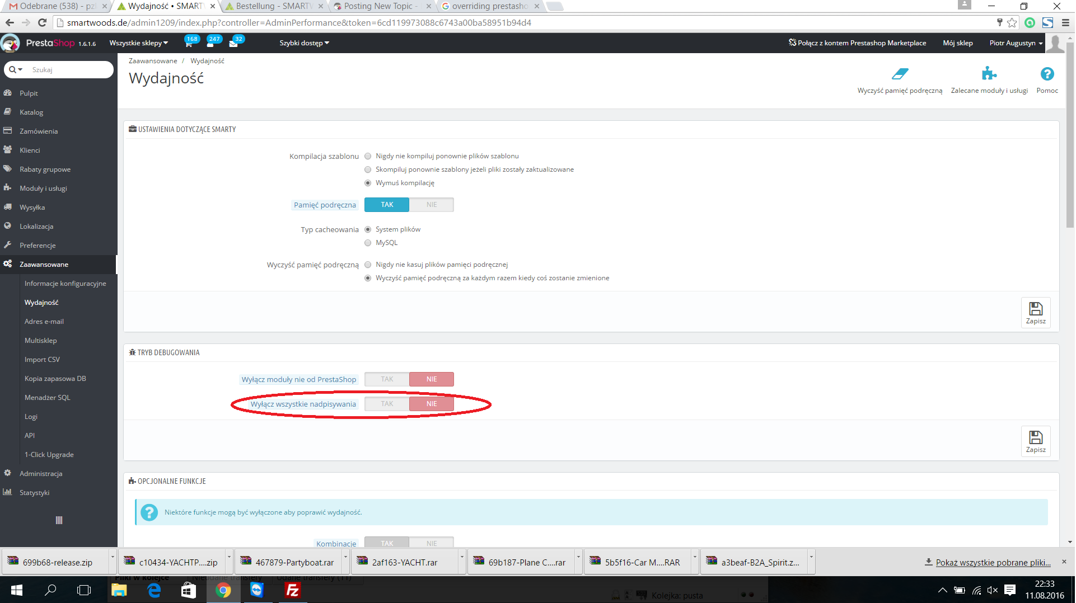Open the messages envelope notification icon
The image size is (1076, 603).
(233, 44)
